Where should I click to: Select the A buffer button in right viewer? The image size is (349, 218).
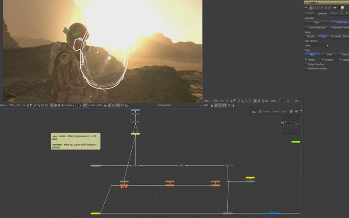pos(255,101)
